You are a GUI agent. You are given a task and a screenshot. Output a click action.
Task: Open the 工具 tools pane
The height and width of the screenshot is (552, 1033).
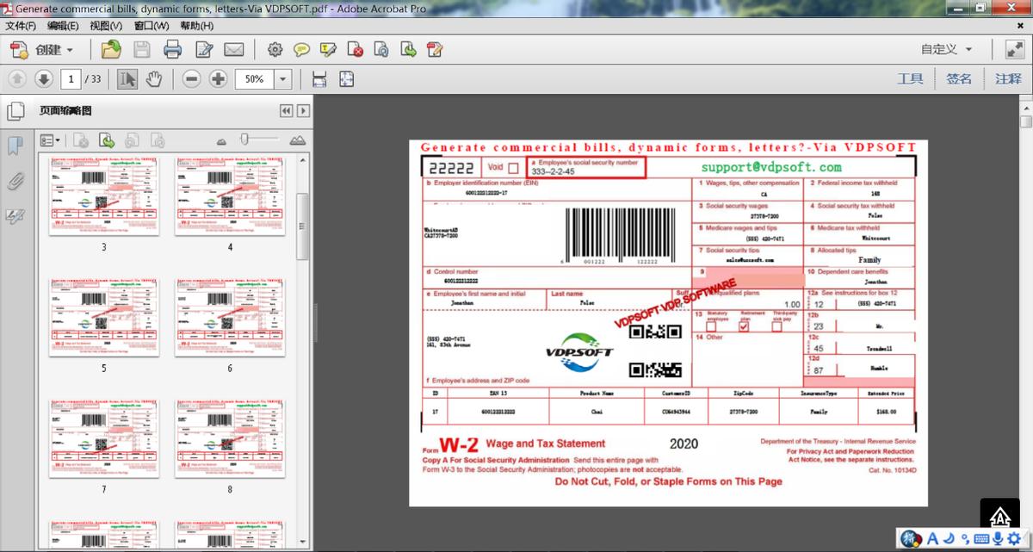pyautogui.click(x=910, y=79)
